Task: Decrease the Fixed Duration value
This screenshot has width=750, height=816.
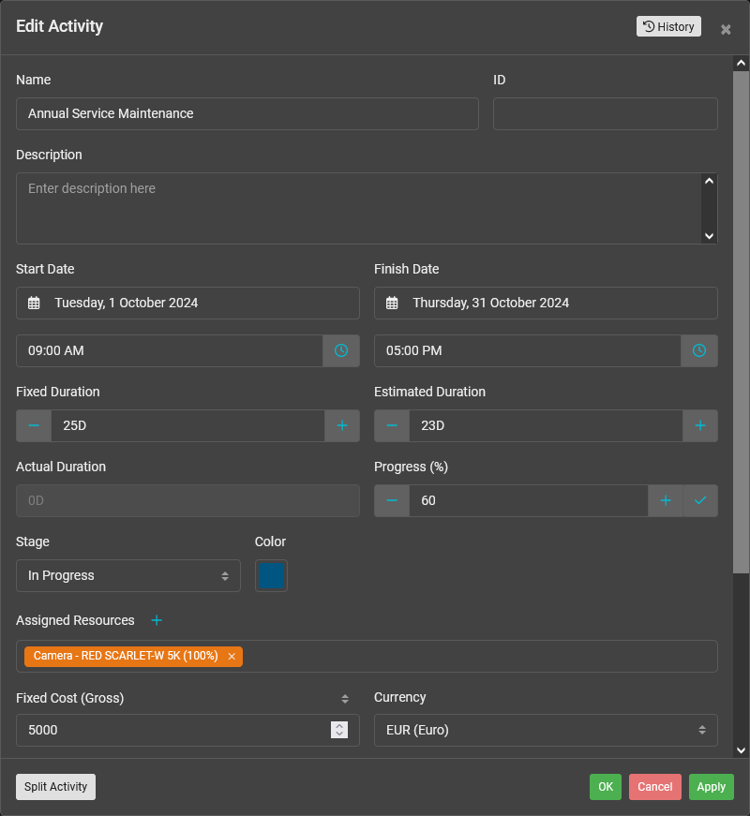Action: [34, 425]
